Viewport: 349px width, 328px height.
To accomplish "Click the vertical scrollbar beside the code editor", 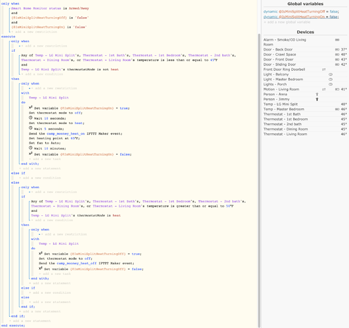I will tap(259, 180).
